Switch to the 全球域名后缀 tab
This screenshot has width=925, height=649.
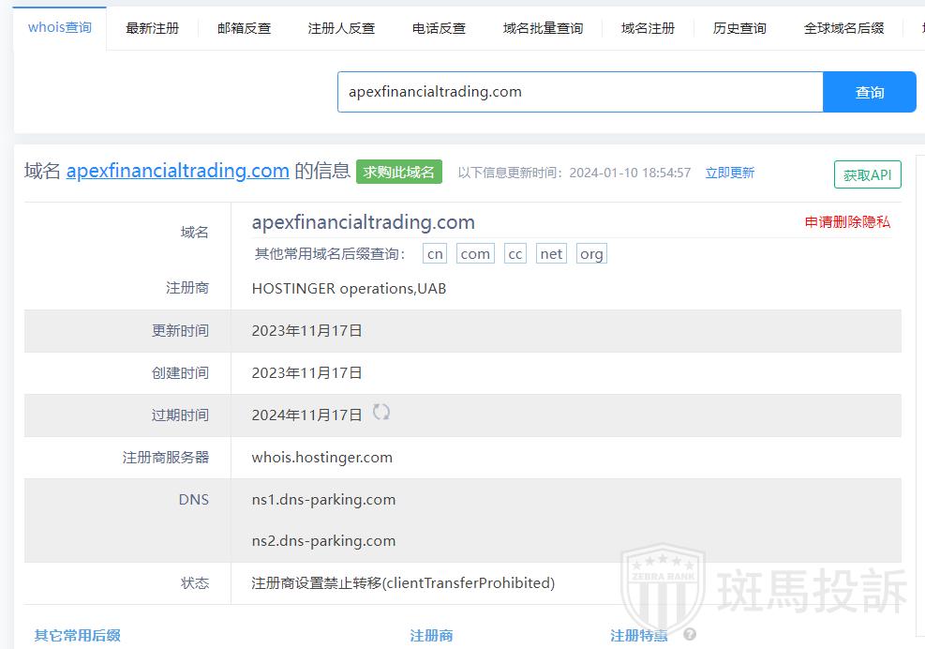point(843,28)
